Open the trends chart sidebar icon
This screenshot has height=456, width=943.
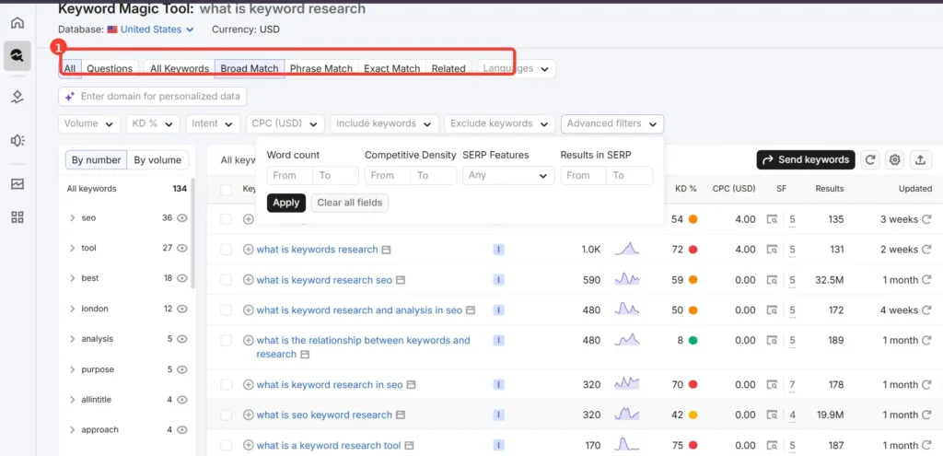coord(17,184)
